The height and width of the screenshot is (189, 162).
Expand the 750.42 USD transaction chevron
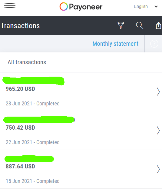click(x=158, y=130)
